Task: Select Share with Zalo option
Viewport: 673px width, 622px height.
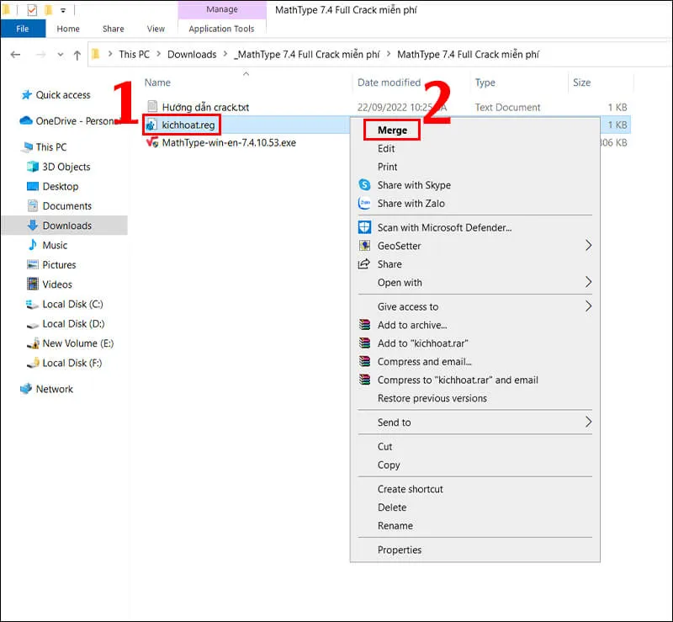Action: pos(410,204)
